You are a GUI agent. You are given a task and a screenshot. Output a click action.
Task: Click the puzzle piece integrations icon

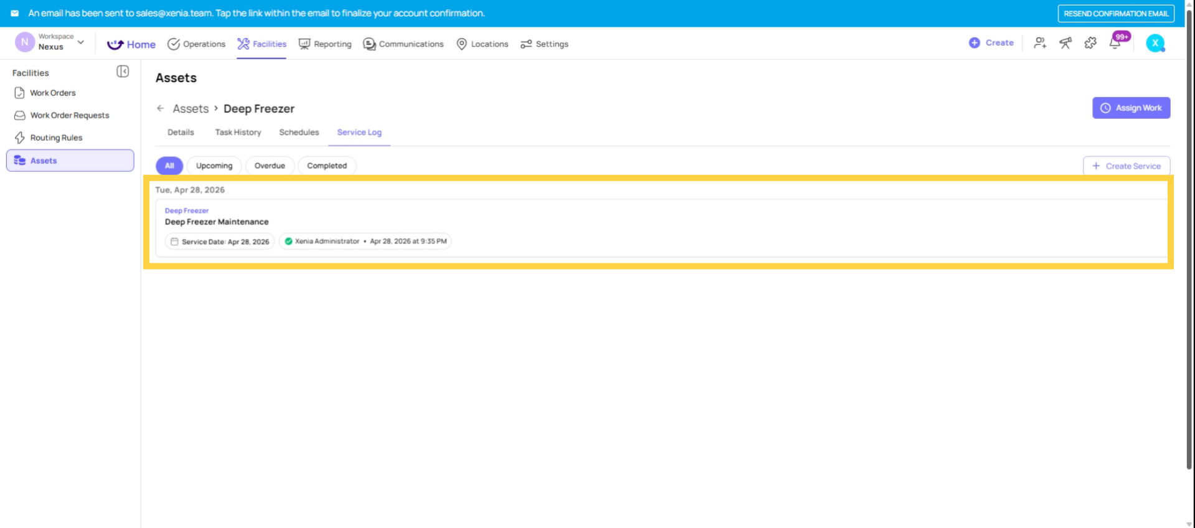(1090, 43)
